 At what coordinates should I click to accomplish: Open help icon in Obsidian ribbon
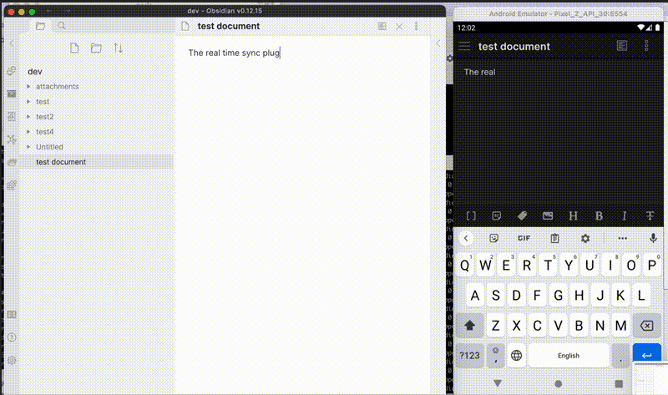pyautogui.click(x=12, y=337)
